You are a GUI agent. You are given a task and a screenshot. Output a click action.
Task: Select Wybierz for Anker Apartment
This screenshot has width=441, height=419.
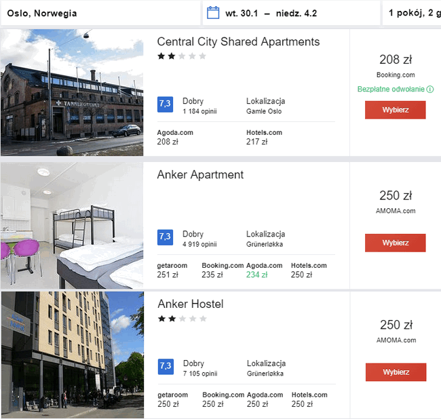coord(395,243)
